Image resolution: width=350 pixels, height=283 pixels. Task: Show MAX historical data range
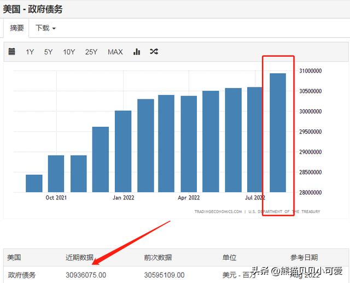[x=115, y=52]
